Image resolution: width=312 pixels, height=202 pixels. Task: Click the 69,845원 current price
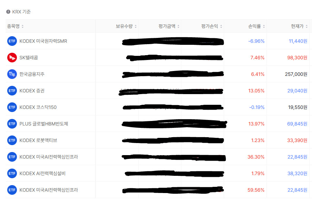[297, 124]
